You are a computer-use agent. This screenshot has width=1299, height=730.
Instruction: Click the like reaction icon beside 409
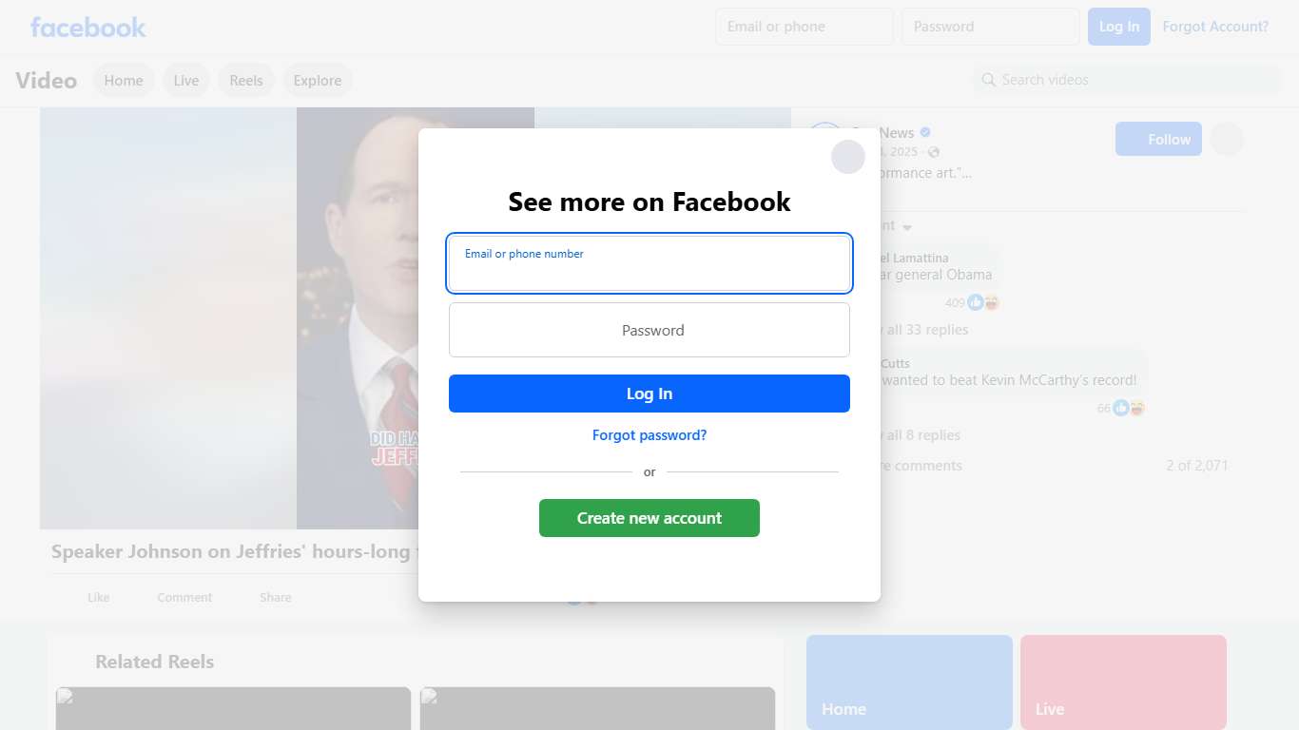976,302
